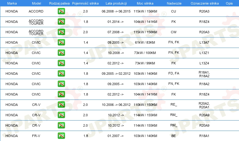Image resolution: width=239 pixels, height=141 pixels.
Task: Click 'R18A1' in the FR-V row
Action: point(204,136)
